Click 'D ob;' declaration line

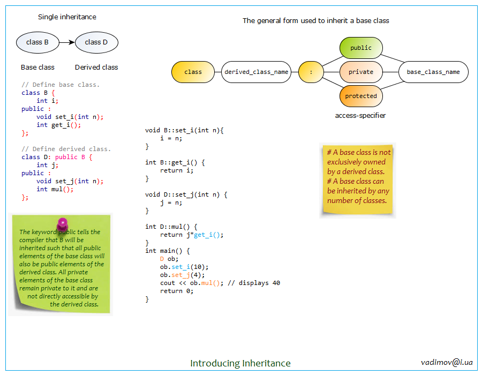pos(169,259)
